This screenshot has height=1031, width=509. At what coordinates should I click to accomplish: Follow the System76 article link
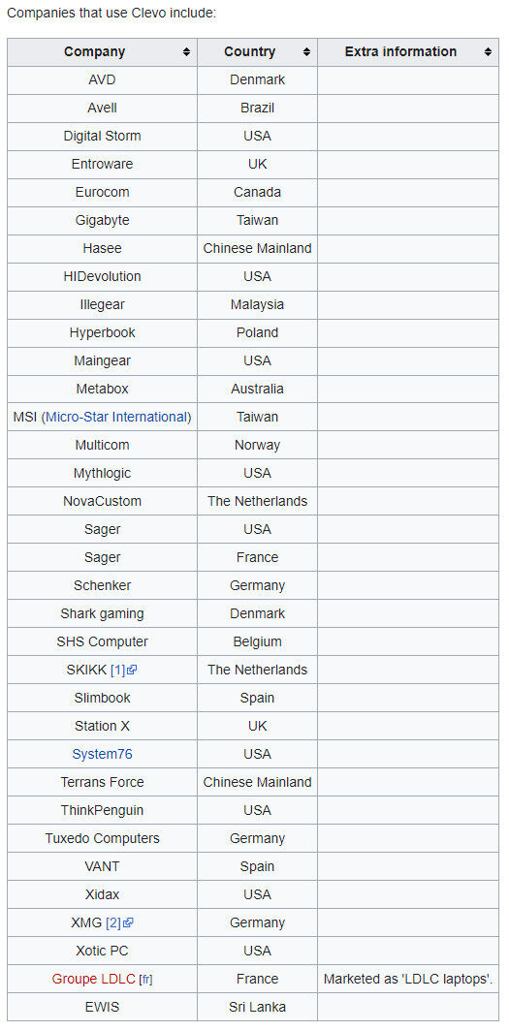point(102,754)
